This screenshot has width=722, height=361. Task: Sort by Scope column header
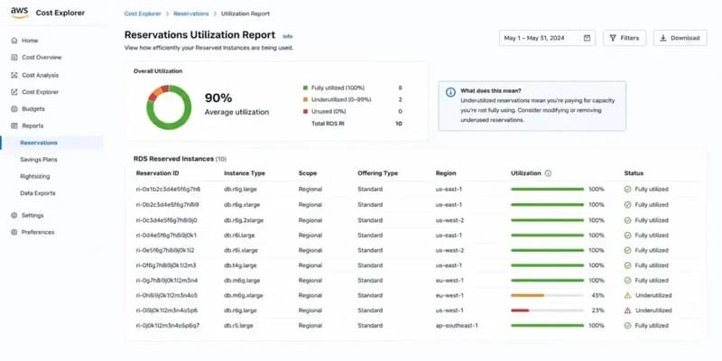coord(308,173)
